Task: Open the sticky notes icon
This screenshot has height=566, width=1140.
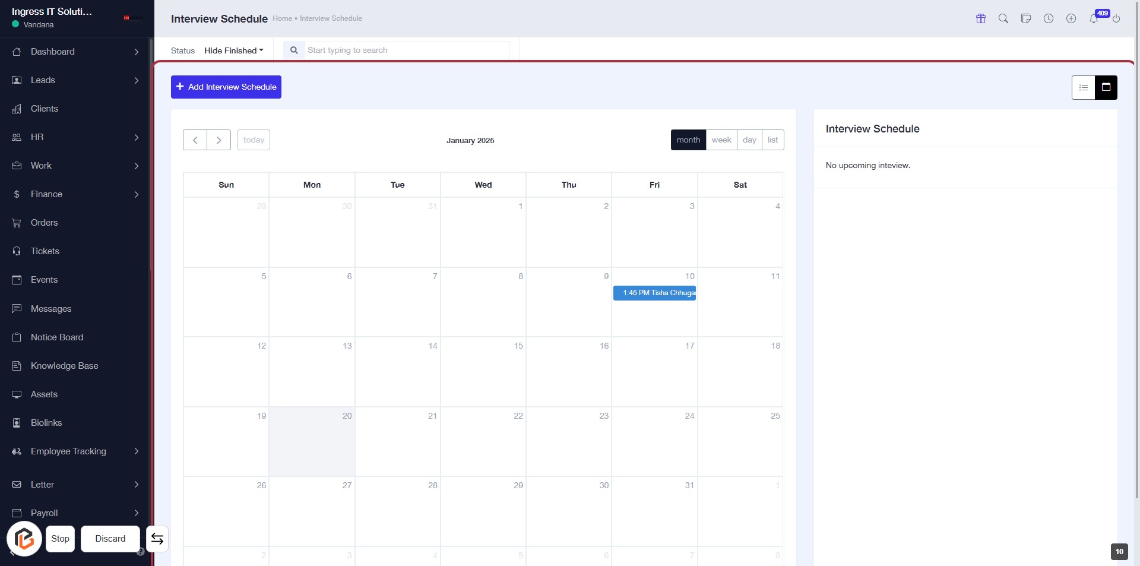Action: [1026, 18]
